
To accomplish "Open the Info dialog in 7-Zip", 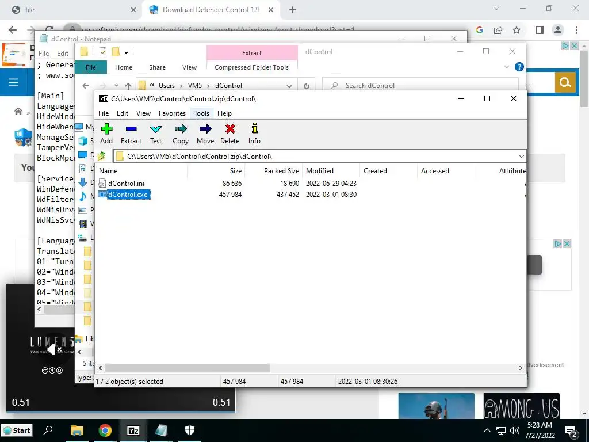I will (254, 134).
